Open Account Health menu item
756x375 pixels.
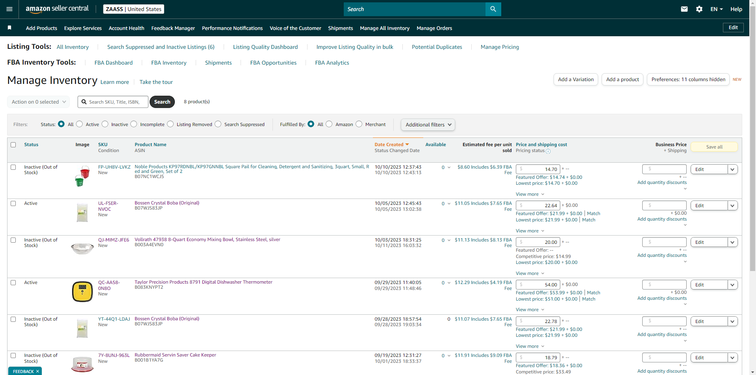pyautogui.click(x=126, y=28)
